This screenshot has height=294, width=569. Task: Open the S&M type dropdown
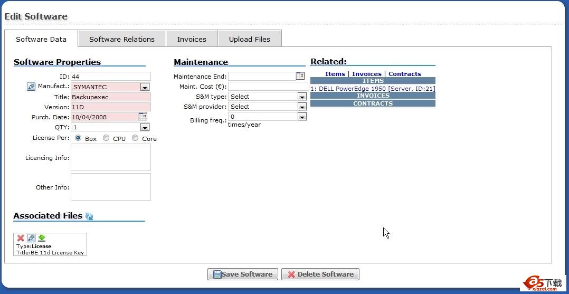coord(301,97)
